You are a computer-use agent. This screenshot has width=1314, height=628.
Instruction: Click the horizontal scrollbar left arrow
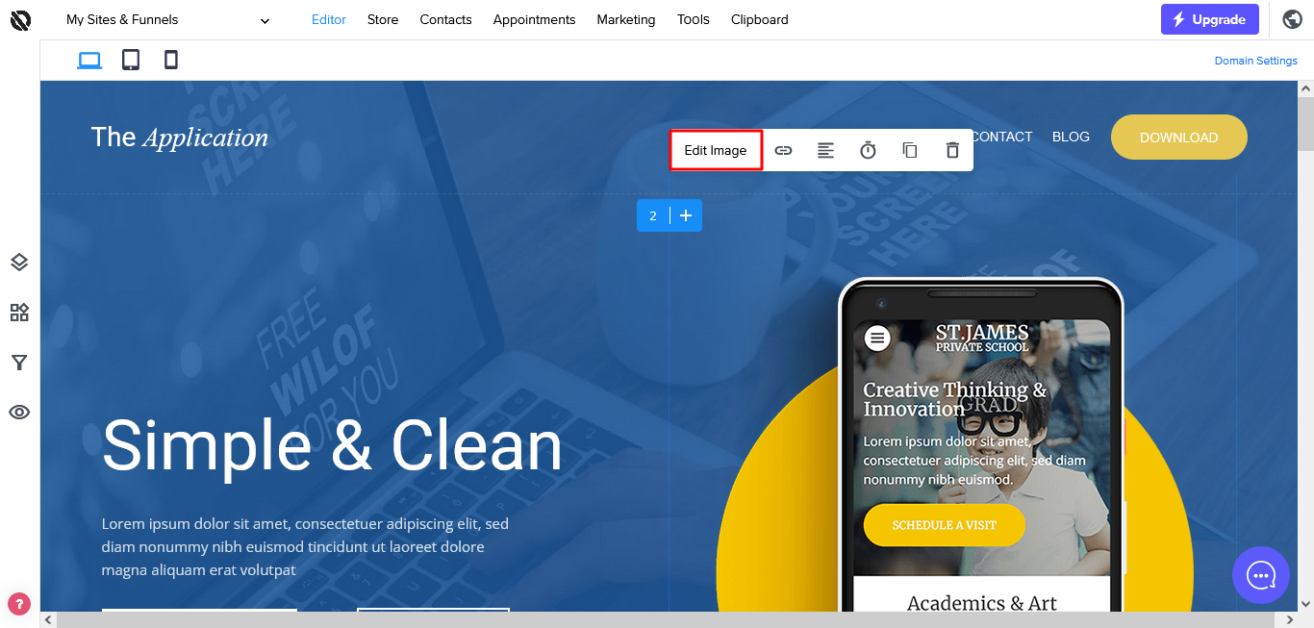point(48,620)
